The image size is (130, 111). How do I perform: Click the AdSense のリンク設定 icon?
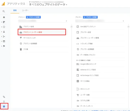point(78,70)
